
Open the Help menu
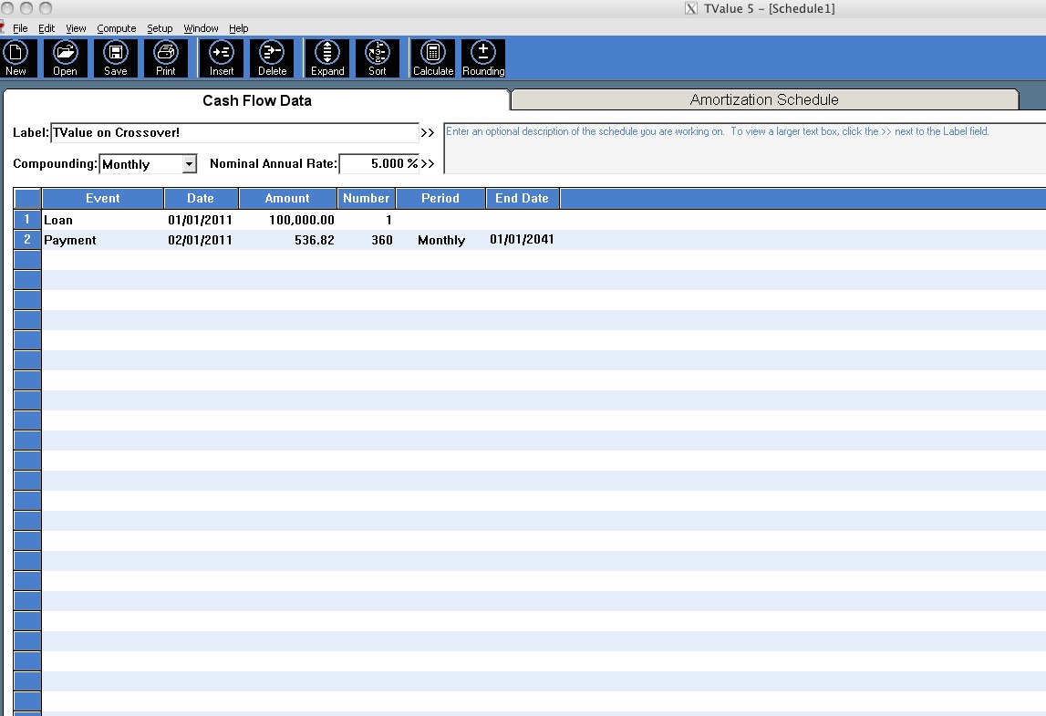[239, 28]
